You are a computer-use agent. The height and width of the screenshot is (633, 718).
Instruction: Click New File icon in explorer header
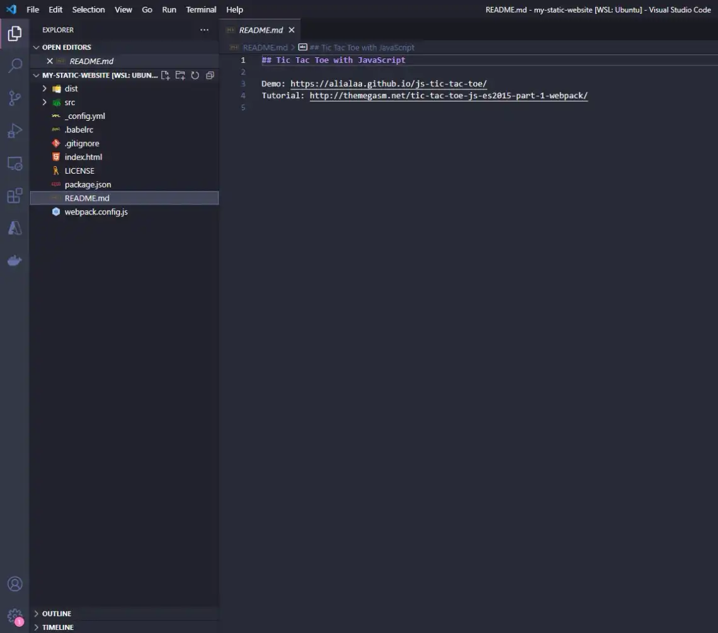coord(166,76)
